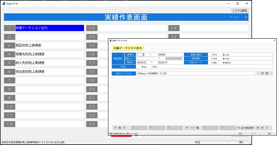Click 得意先 end code field 999999

pos(162,55)
